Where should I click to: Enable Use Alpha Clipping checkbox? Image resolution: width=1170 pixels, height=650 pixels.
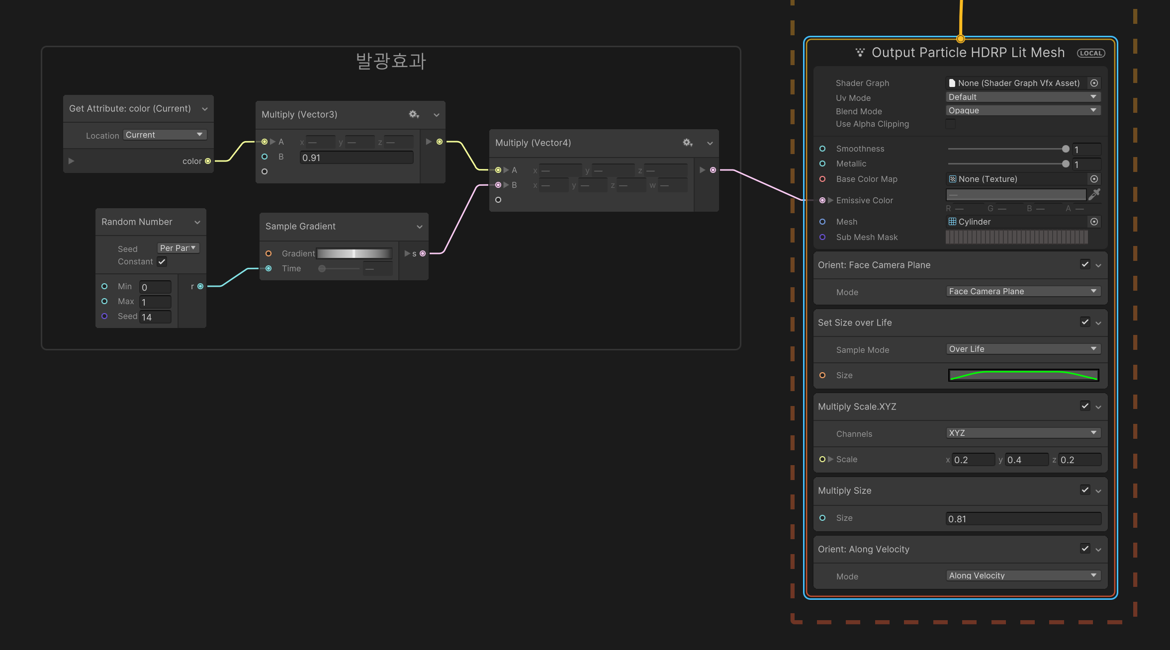(950, 124)
